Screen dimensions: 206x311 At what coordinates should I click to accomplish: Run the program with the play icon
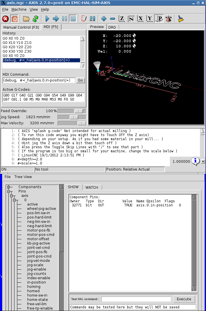[x=47, y=19]
